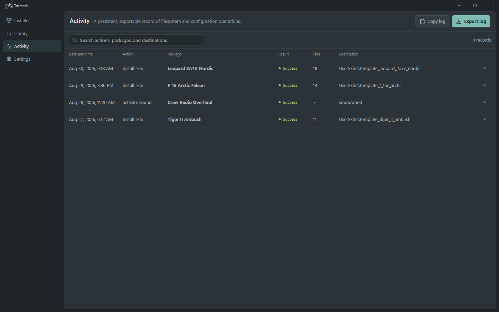This screenshot has height=312, width=499.
Task: Click the Aug 30, 2026, 9:18 AM timestamp
Action: point(91,68)
